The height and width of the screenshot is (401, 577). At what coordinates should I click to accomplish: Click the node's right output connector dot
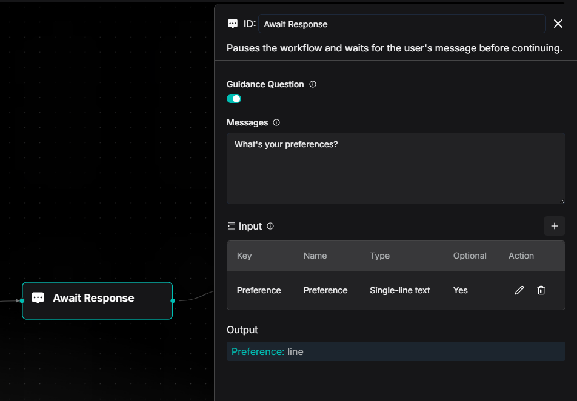(173, 300)
